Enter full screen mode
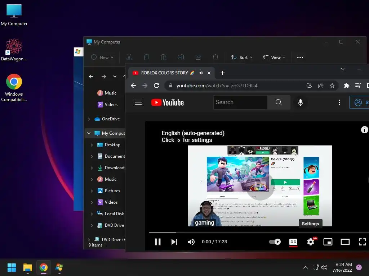 362,242
